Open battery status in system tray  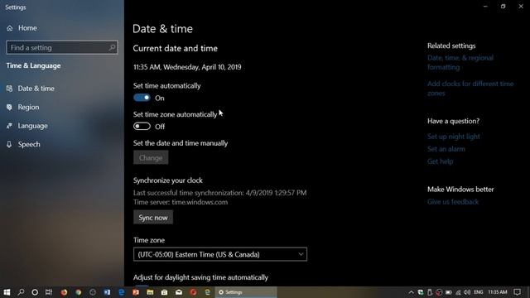click(x=449, y=292)
